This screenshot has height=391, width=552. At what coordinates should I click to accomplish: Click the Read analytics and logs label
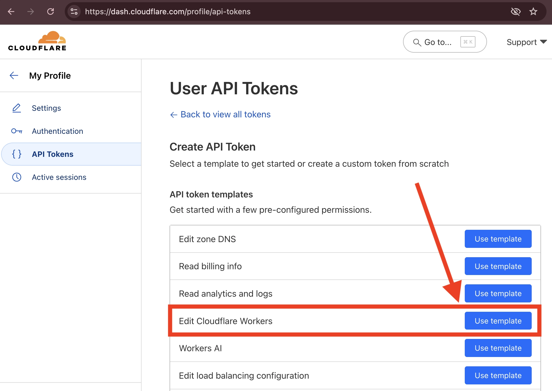[226, 294]
